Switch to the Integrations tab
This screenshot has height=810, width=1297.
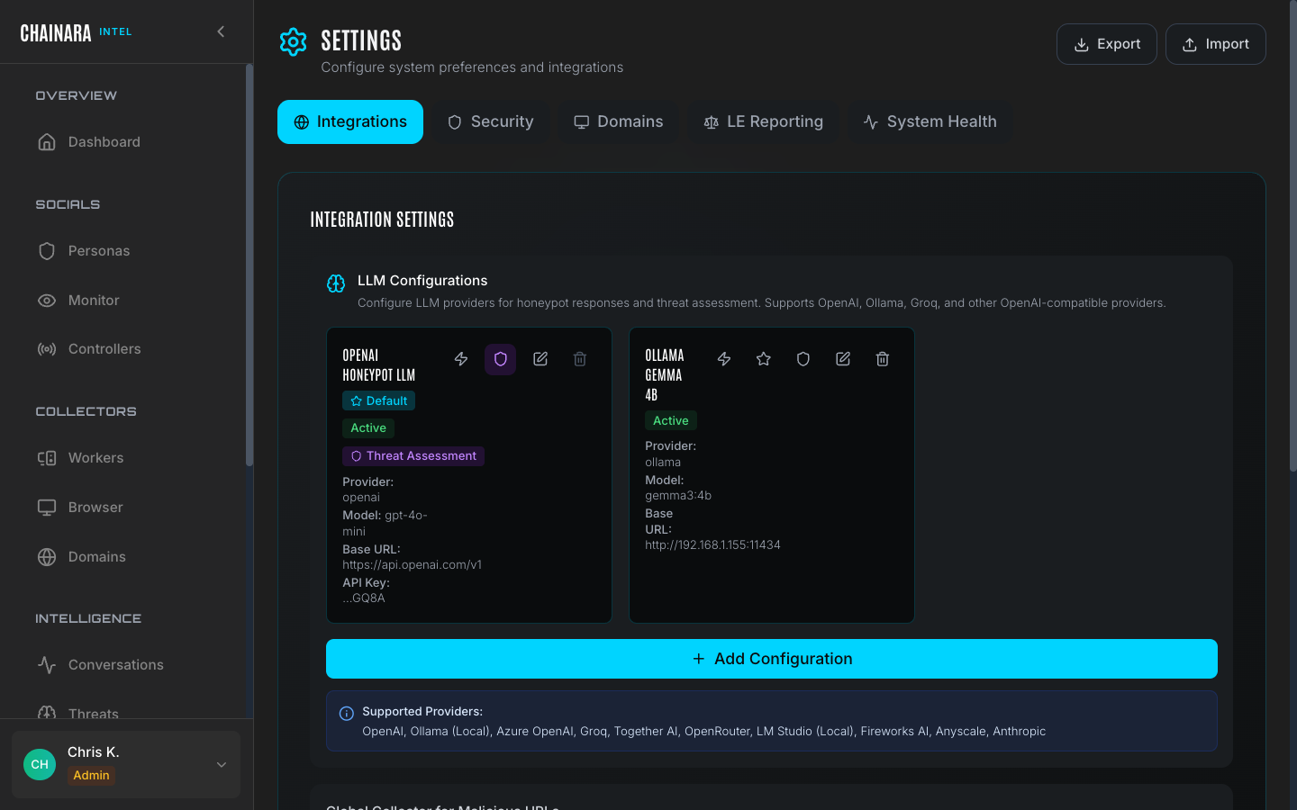coord(350,121)
